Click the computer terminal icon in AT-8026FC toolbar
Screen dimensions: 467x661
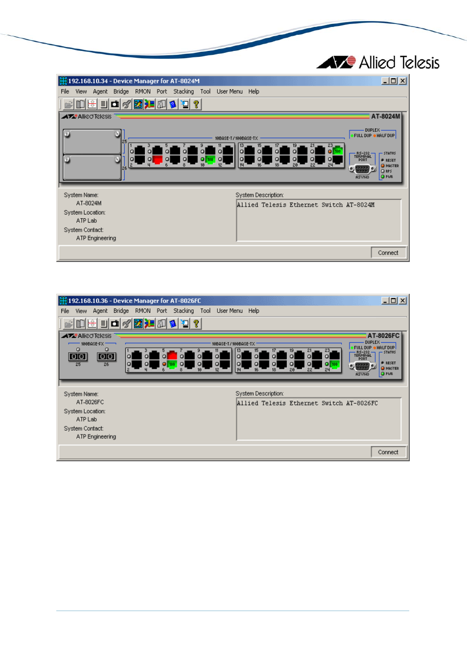click(x=185, y=324)
